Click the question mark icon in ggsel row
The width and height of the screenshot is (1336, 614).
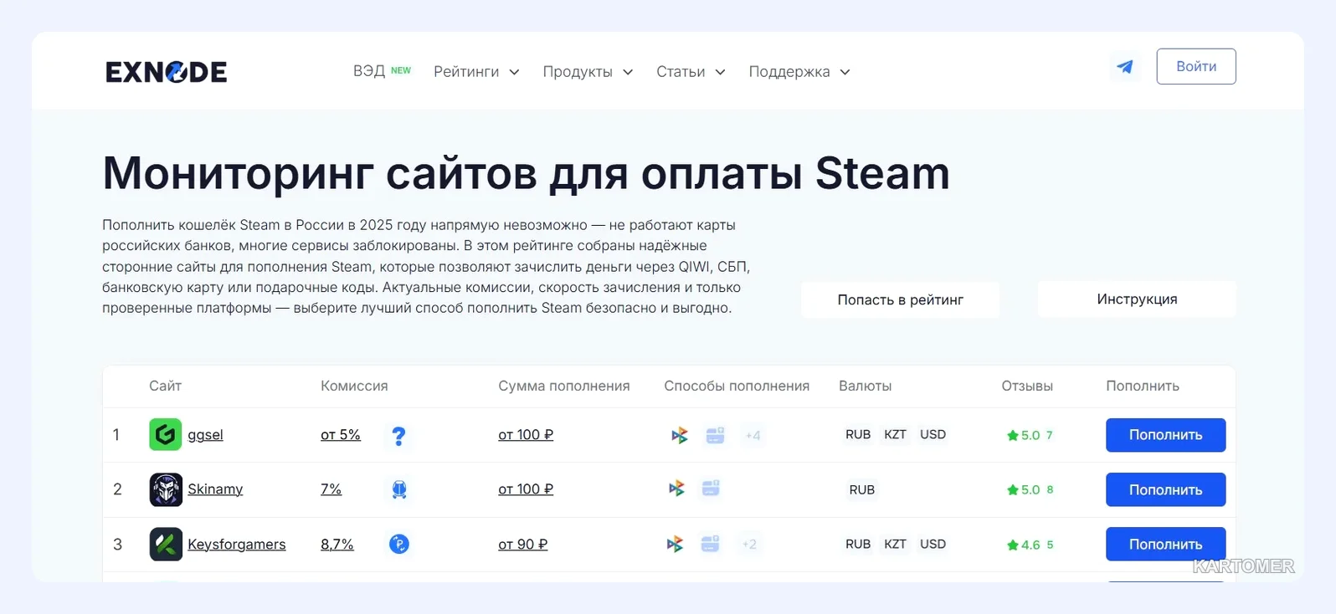(399, 436)
